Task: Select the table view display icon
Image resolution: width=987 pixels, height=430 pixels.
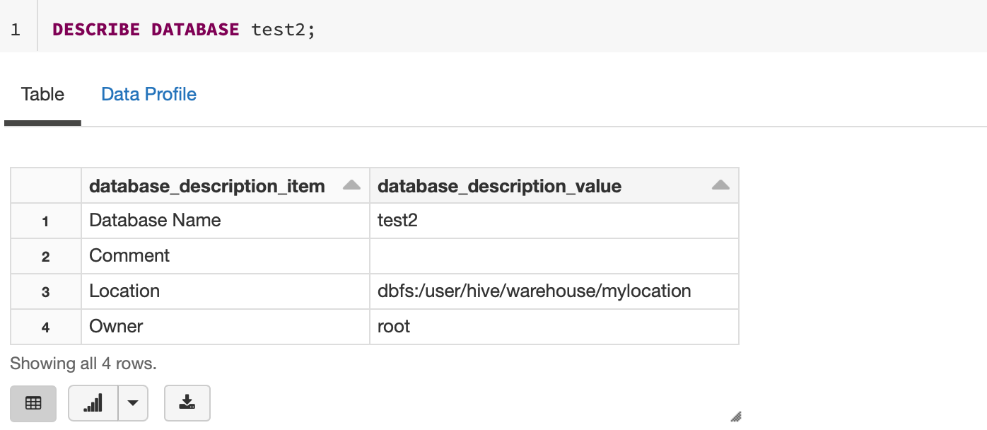Action: [33, 403]
